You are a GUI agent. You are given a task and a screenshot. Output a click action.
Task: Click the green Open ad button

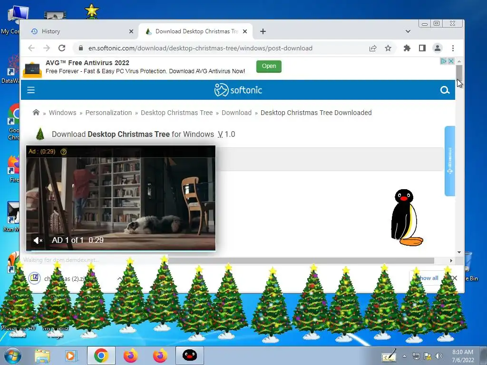coord(269,66)
